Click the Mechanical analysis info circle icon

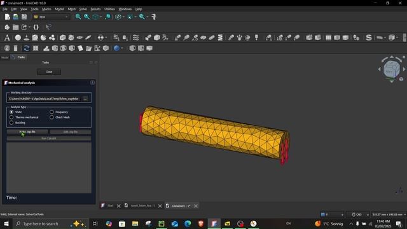coord(92,83)
